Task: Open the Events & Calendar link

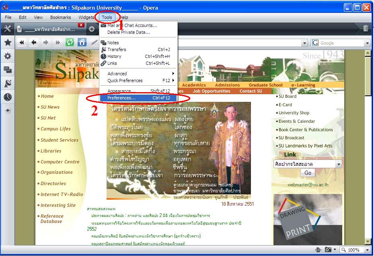Action: coord(297,121)
